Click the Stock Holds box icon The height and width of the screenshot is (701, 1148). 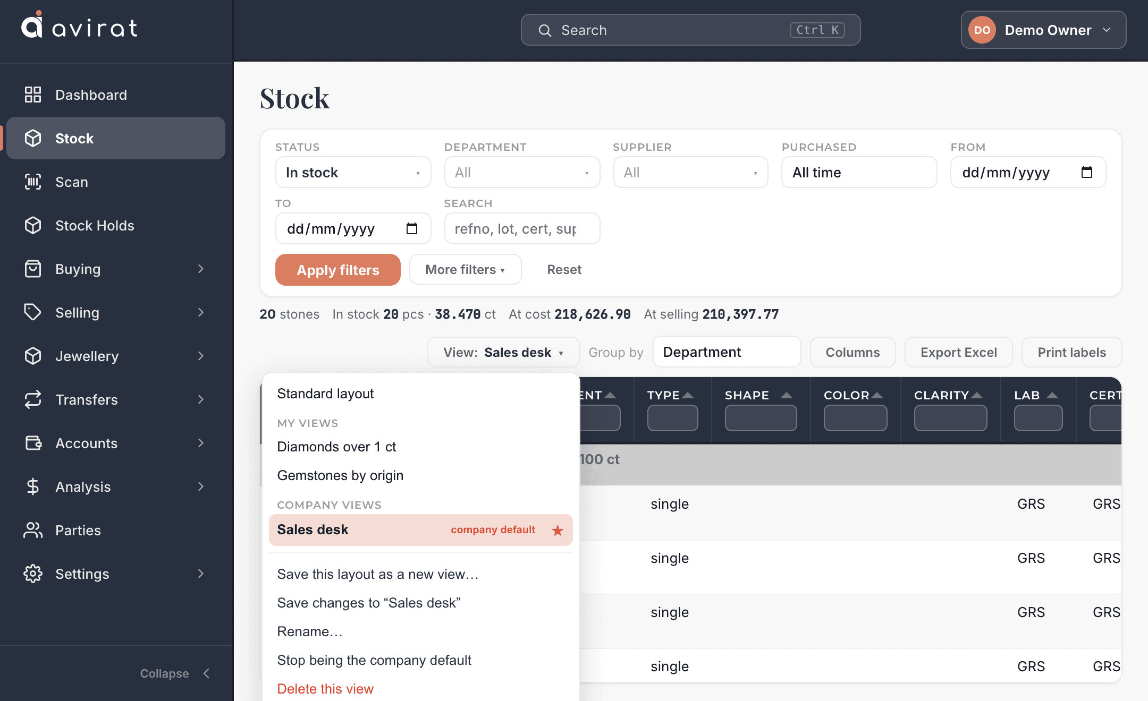(x=33, y=225)
